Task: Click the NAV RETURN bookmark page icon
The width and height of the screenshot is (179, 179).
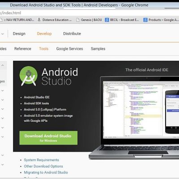Action: tap(1, 20)
